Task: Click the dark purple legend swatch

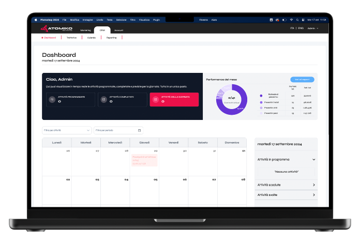Action: (x=261, y=96)
